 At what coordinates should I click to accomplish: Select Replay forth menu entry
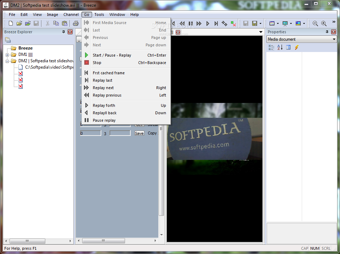[x=126, y=105]
